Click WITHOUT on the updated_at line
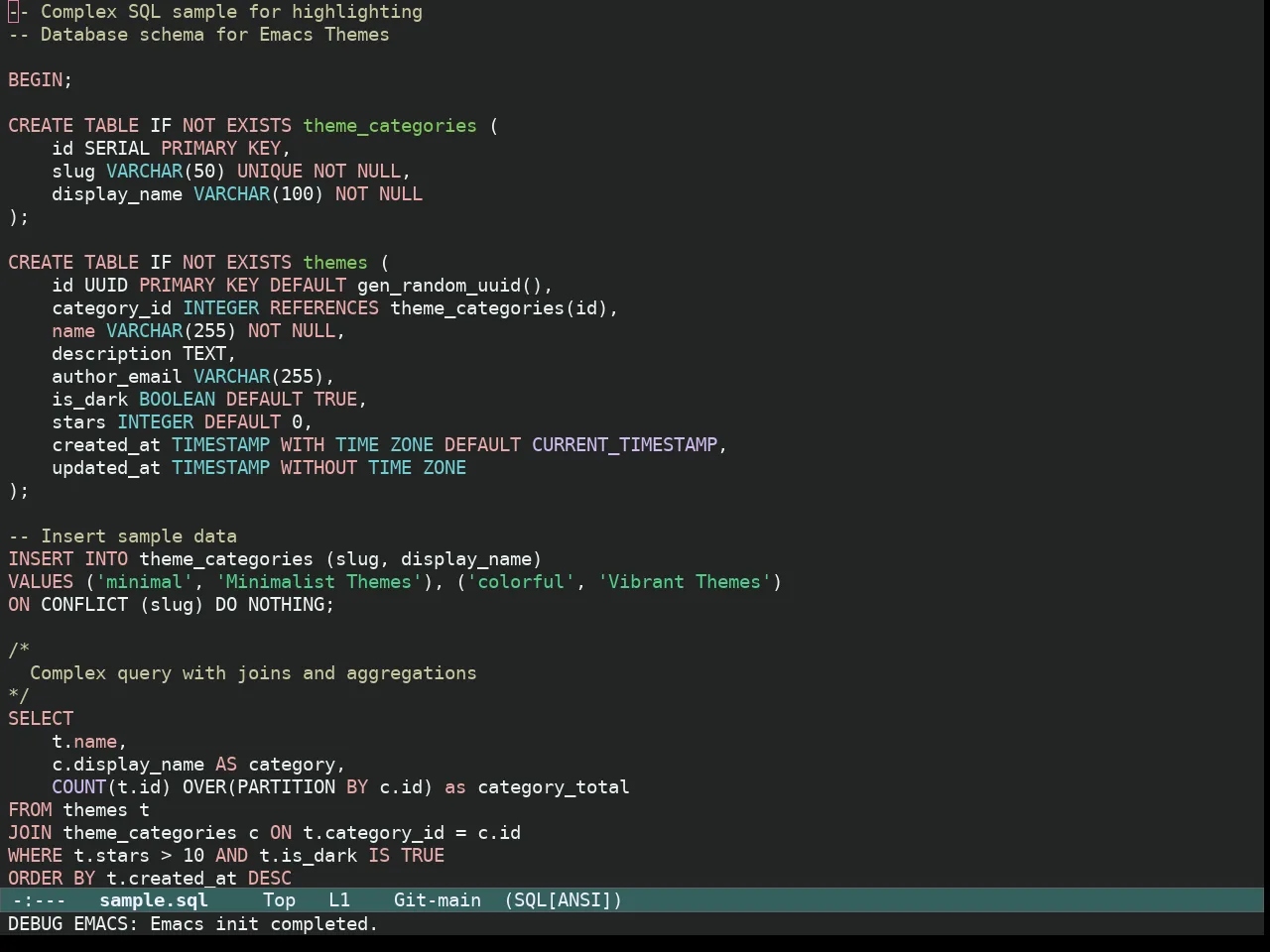The width and height of the screenshot is (1270, 952). click(x=318, y=468)
